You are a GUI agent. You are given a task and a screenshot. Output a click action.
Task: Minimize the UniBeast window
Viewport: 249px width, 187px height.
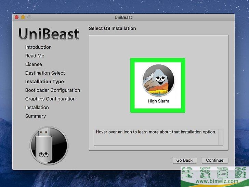(23, 17)
